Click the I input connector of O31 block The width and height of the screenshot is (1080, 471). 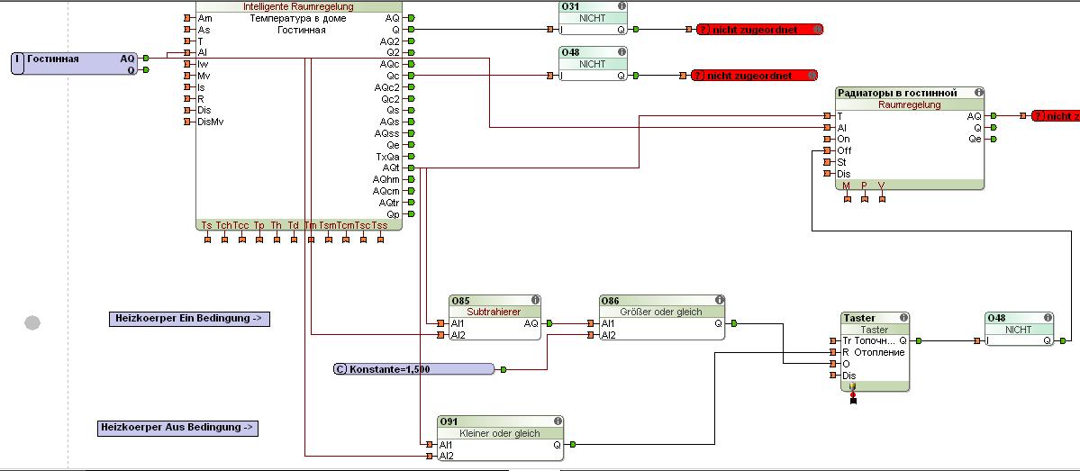[x=550, y=30]
